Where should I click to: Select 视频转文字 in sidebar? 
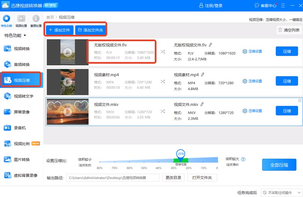pyautogui.click(x=21, y=96)
